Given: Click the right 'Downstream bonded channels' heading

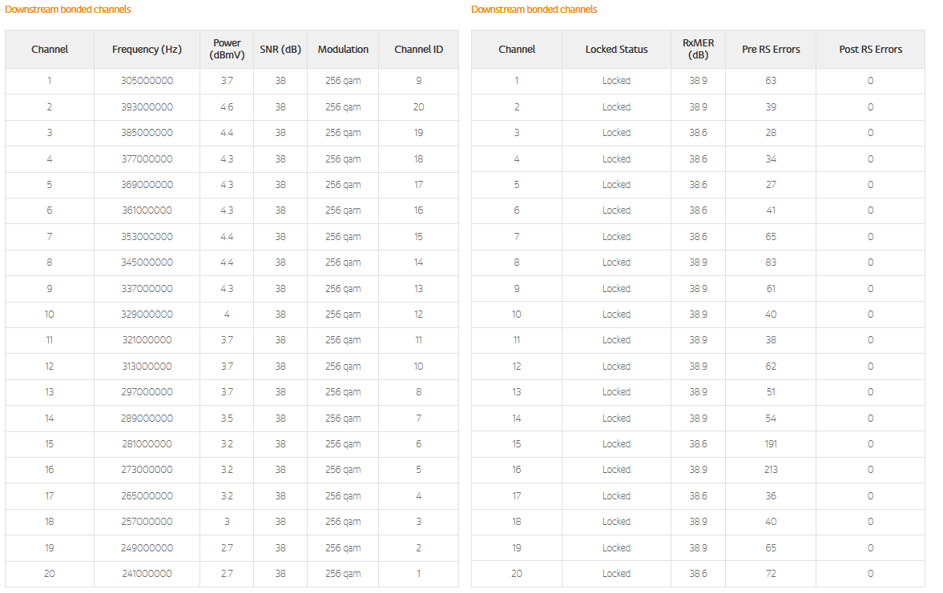Looking at the screenshot, I should (x=534, y=10).
